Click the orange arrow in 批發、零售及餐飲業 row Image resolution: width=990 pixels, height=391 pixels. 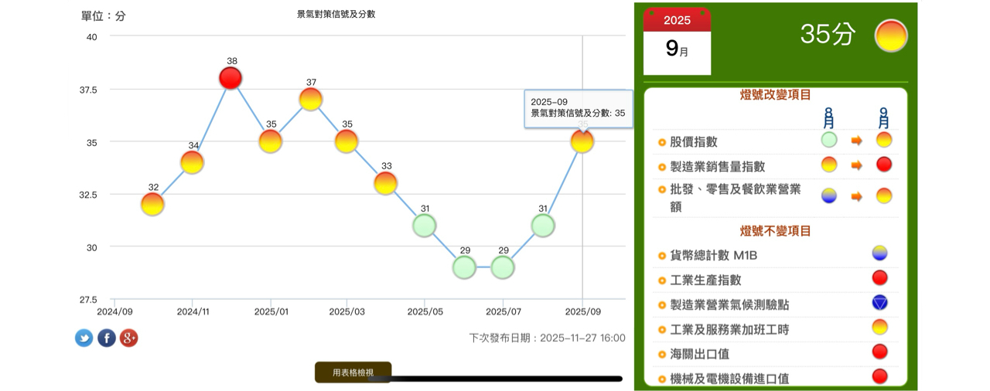(x=857, y=196)
